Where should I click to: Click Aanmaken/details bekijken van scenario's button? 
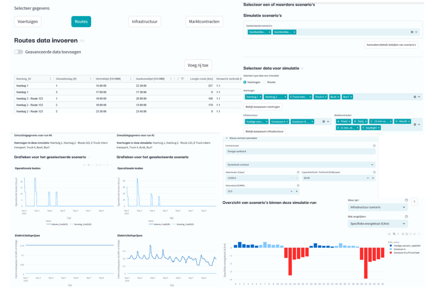coord(391,45)
